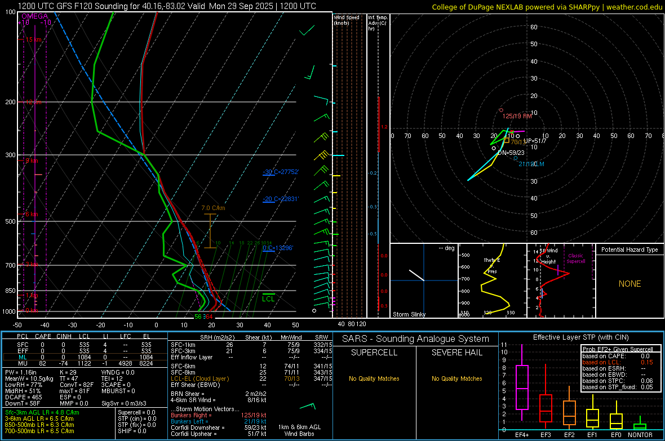This screenshot has height=441, width=665.
Task: Select the 125/19 RM hodograph label
Action: [x=517, y=116]
